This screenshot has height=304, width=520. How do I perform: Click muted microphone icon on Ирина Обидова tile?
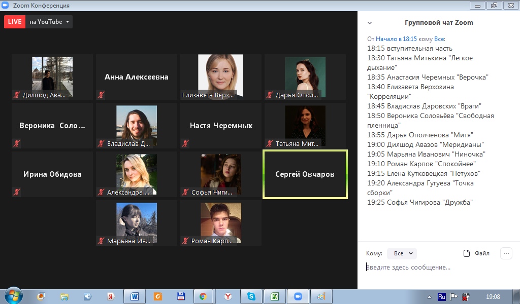coord(17,192)
